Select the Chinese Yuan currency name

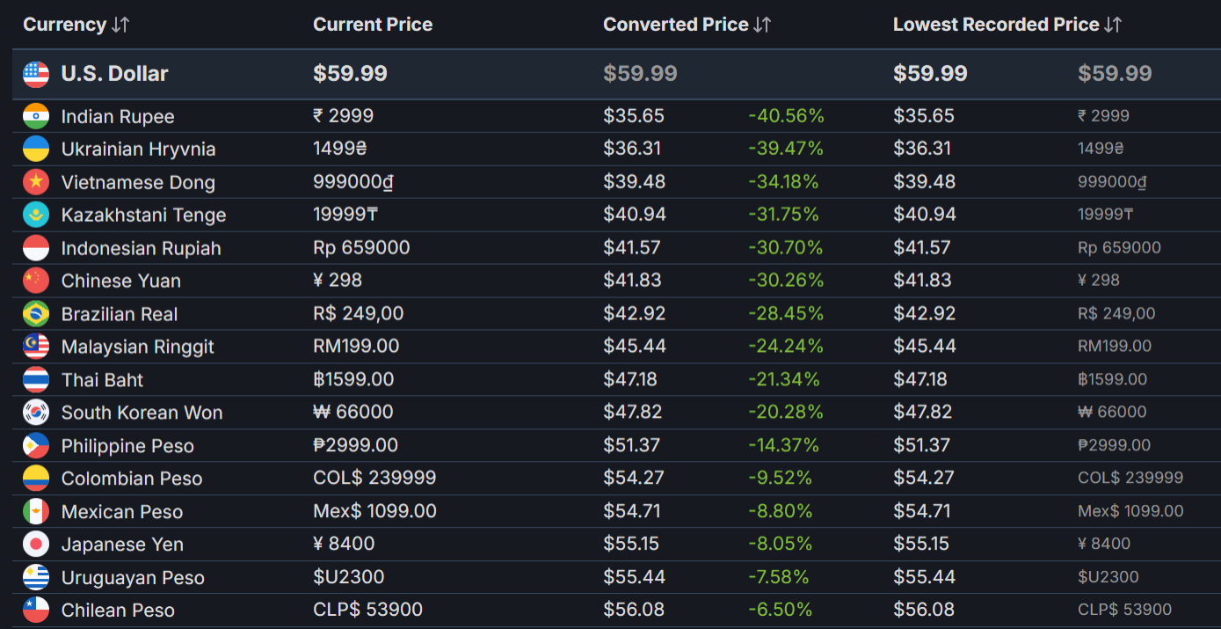(121, 281)
